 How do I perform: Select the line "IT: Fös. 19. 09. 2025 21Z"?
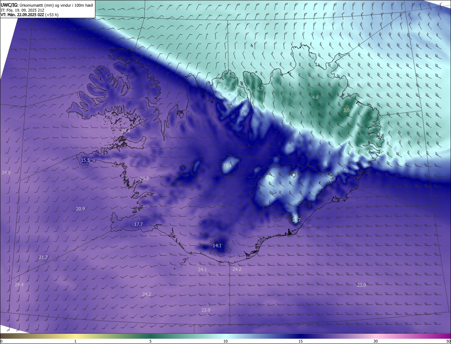pyautogui.click(x=22, y=10)
